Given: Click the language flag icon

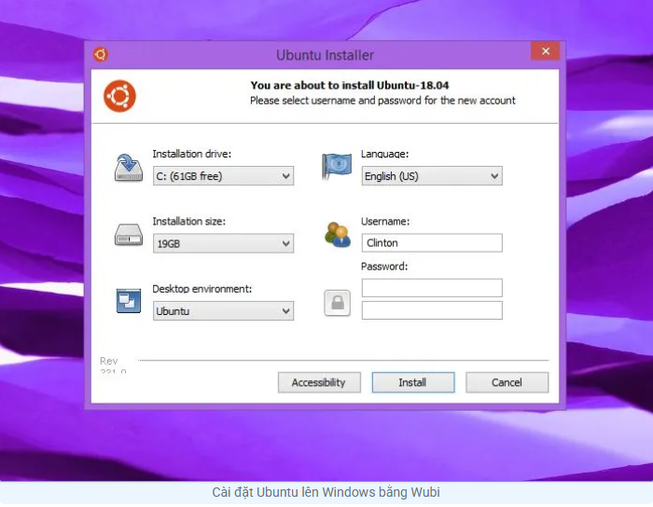Looking at the screenshot, I should coord(337,166).
